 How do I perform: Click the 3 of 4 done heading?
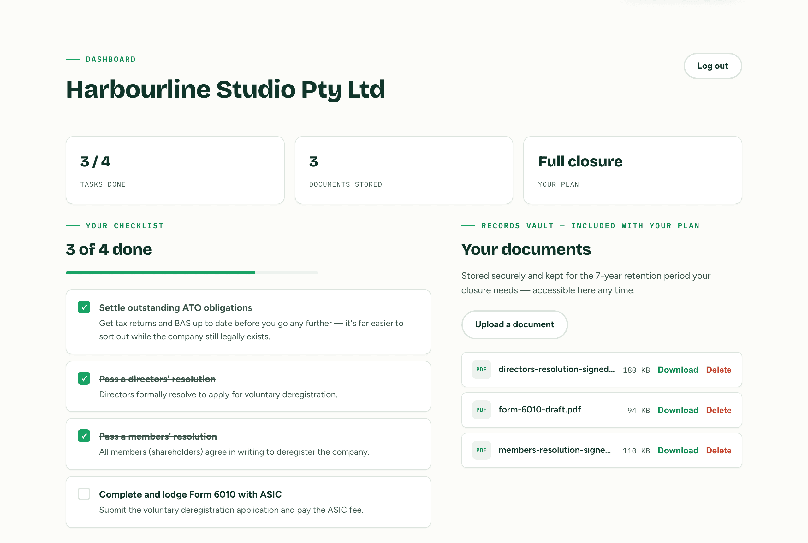point(109,250)
